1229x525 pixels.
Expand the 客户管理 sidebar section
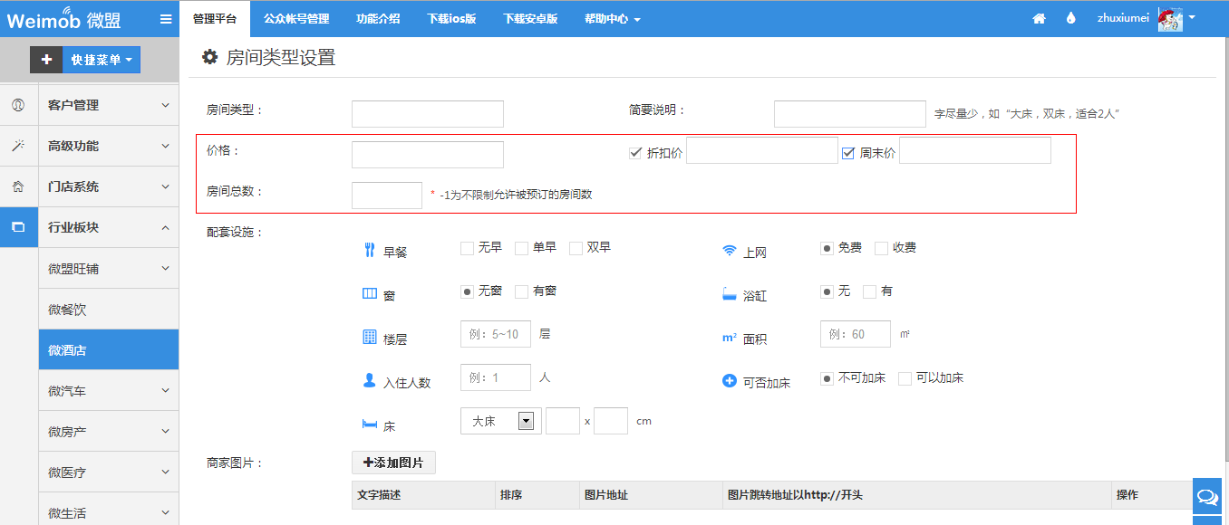109,105
